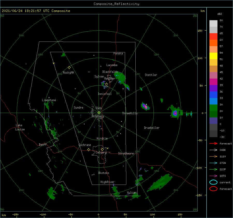This screenshot has height=218, width=233.
Task: Click the Innisfail city label
Action: [x=105, y=94]
